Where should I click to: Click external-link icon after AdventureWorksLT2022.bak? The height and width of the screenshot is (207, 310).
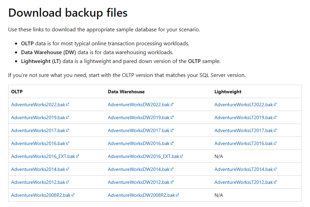tap(275, 105)
